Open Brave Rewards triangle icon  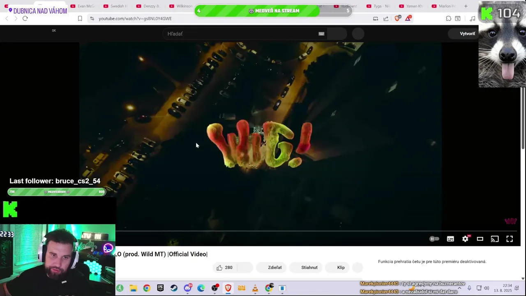pyautogui.click(x=408, y=18)
